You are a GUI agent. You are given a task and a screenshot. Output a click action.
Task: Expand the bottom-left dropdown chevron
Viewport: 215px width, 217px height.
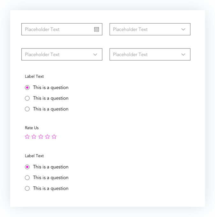(x=95, y=54)
